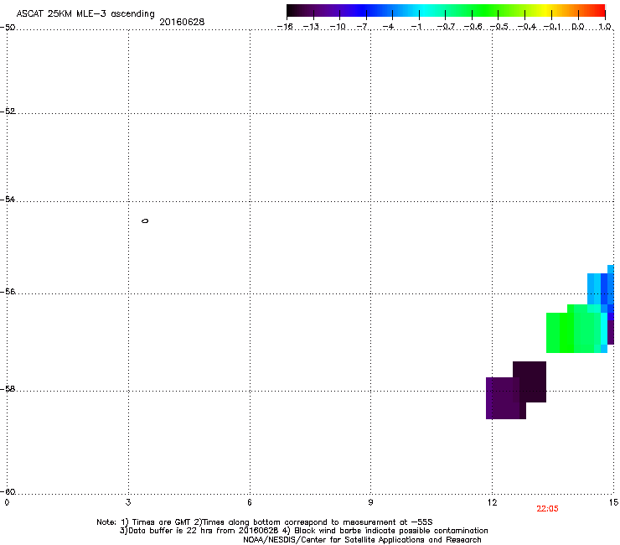This screenshot has height=545, width=620.
Task: Click the longitude axis label '6'
Action: 250,502
